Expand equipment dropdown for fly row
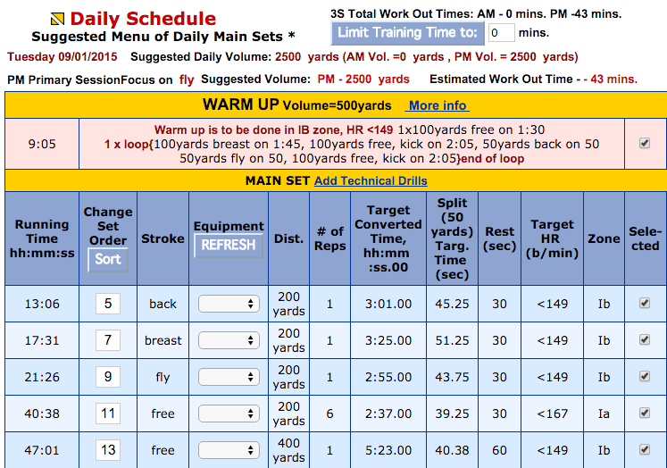 pos(229,377)
